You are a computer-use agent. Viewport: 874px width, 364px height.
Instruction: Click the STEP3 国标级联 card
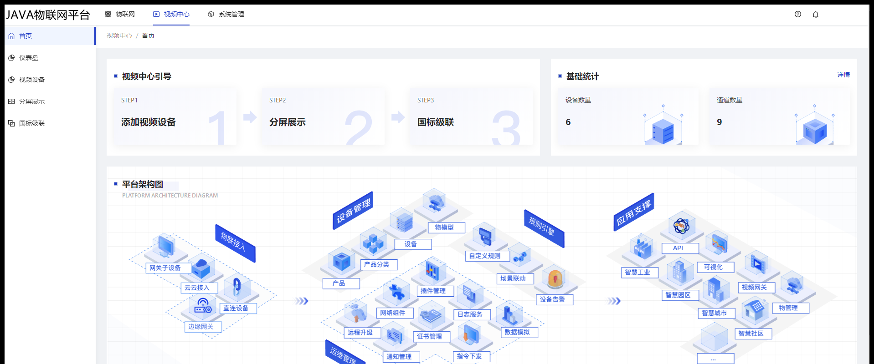(x=471, y=116)
